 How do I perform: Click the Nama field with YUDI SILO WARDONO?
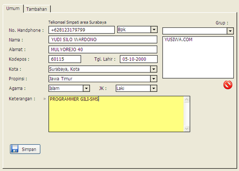[103, 40]
